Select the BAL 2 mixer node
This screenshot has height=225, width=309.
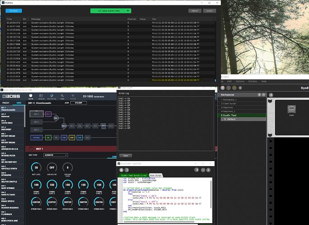[x=64, y=126]
